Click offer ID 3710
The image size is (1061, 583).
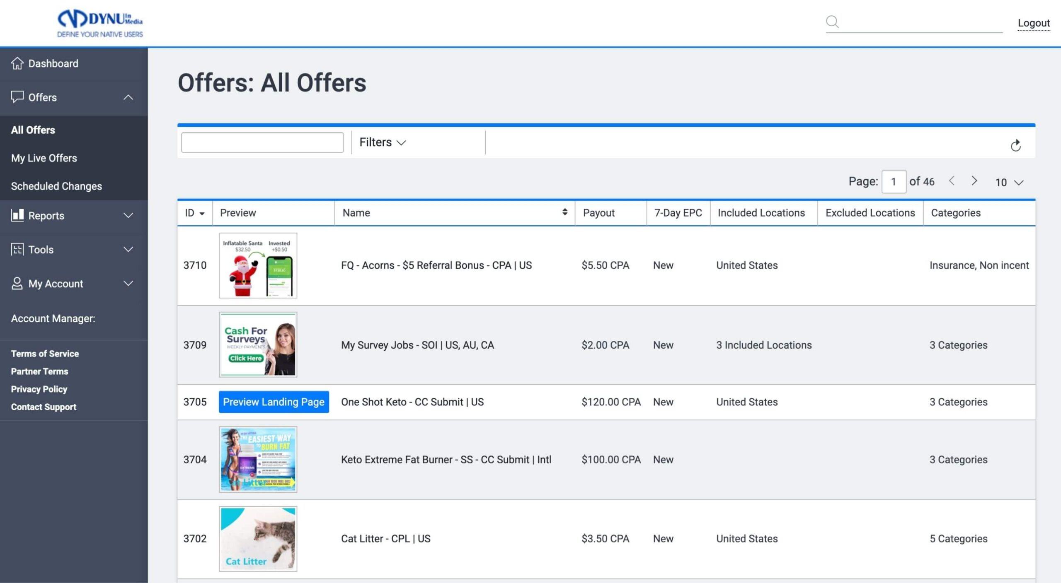tap(195, 265)
